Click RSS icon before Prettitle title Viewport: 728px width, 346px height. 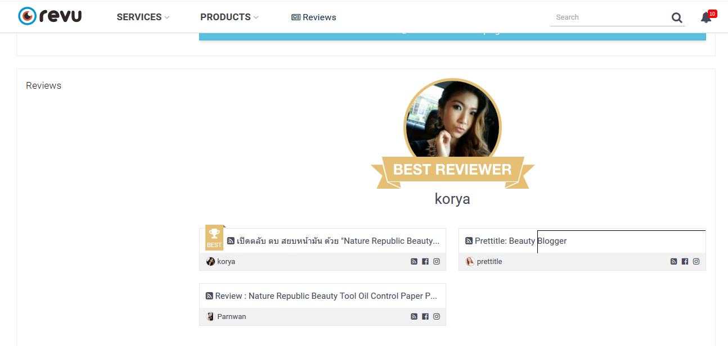click(469, 241)
